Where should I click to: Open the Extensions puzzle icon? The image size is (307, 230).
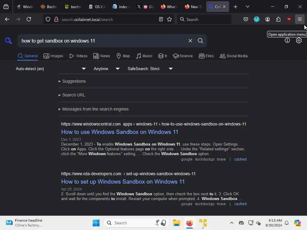point(278,19)
